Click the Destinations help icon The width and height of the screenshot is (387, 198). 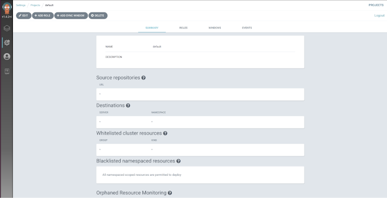[x=128, y=106]
